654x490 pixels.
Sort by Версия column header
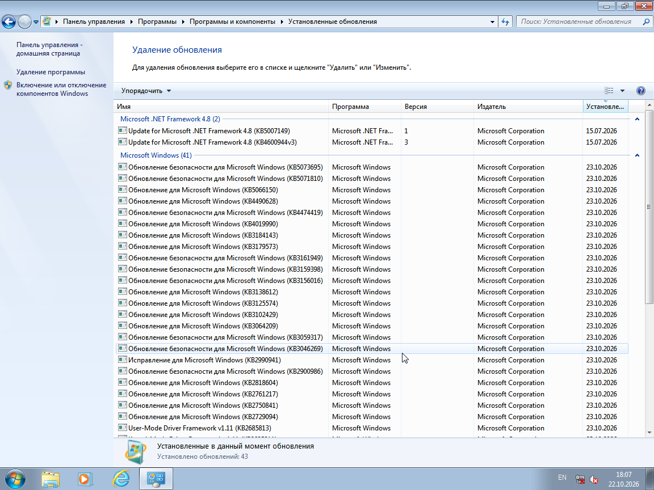(x=437, y=107)
